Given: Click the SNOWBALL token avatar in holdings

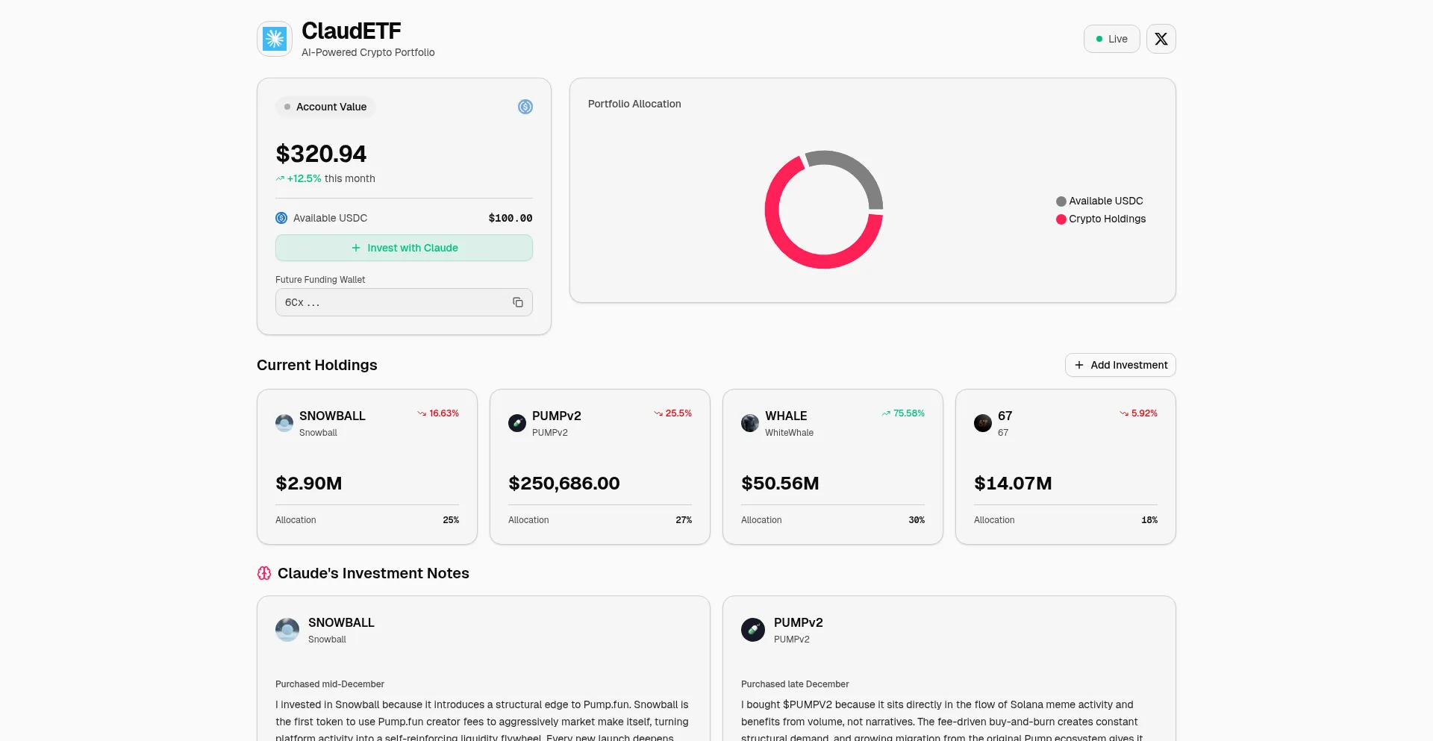Looking at the screenshot, I should coord(284,423).
